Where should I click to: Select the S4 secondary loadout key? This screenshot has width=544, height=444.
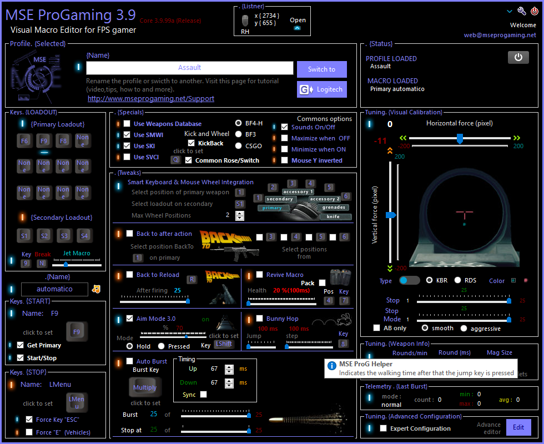click(84, 236)
